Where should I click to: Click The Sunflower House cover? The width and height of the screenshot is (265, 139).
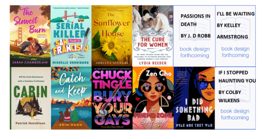112,36
